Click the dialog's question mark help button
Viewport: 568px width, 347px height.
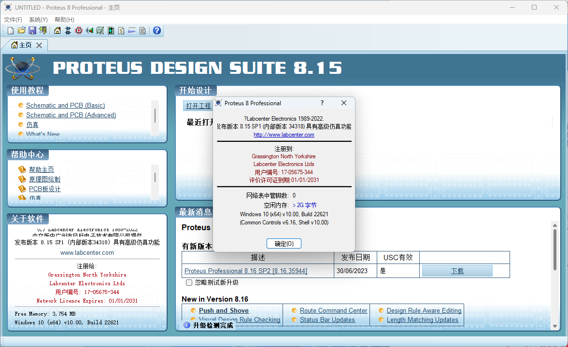tap(322, 103)
